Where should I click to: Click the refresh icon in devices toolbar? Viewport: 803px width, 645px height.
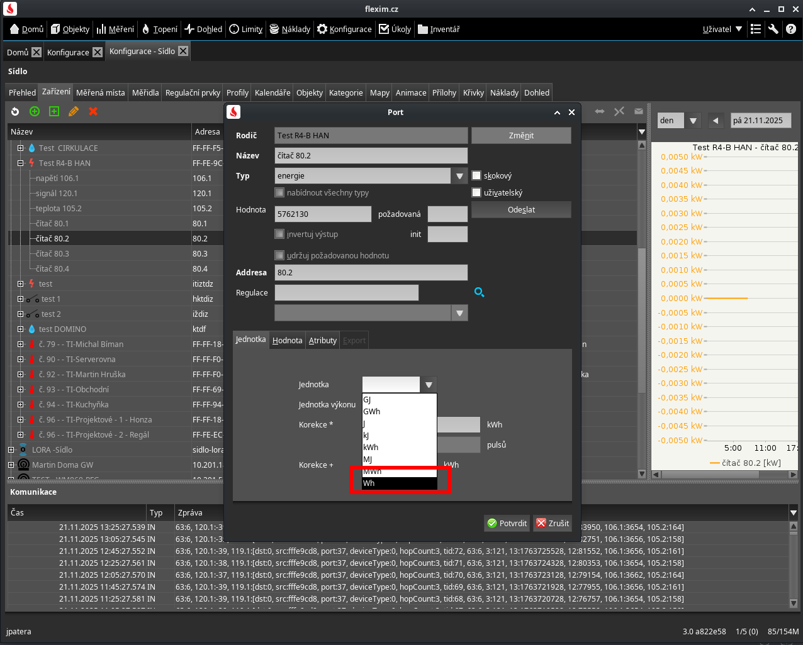point(15,111)
